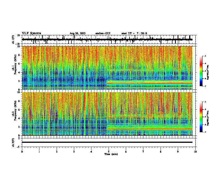Click the ch.1(V) waveform panel

(109, 39)
